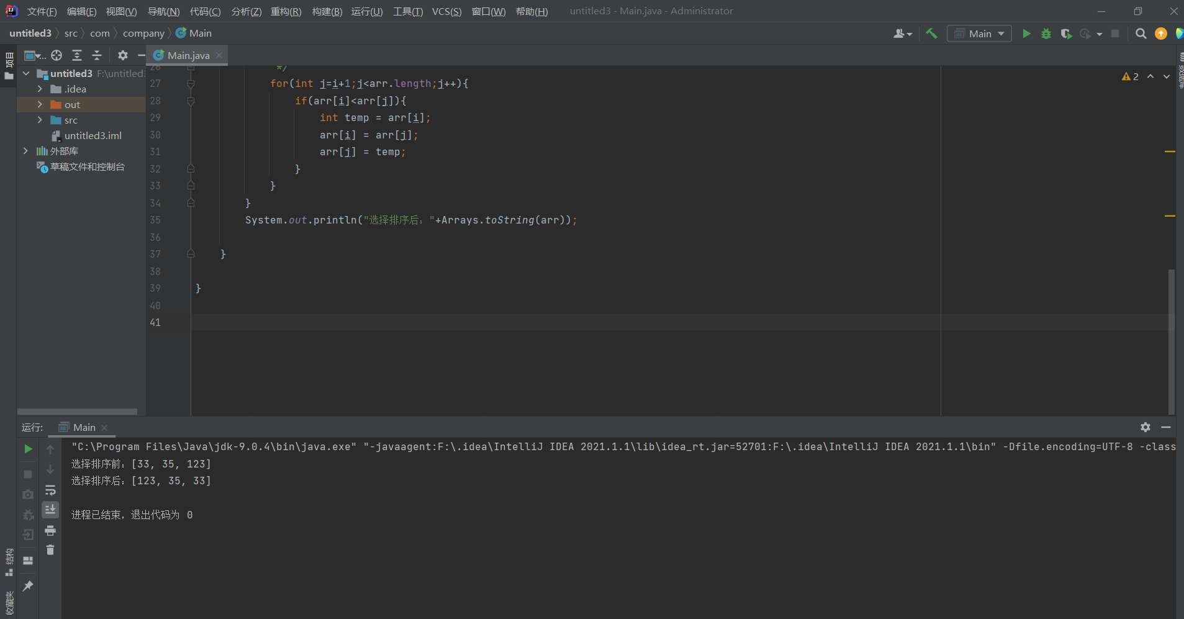Switch to the Main.java editor tab
The image size is (1184, 619).
pos(188,55)
